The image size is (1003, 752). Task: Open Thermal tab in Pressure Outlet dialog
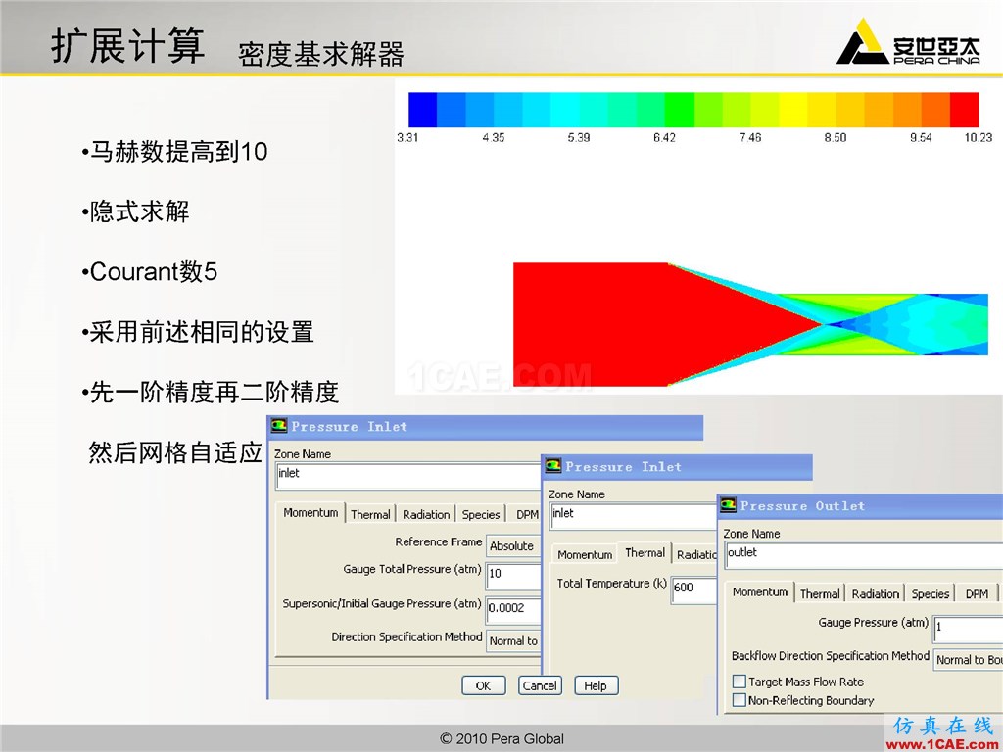point(820,594)
